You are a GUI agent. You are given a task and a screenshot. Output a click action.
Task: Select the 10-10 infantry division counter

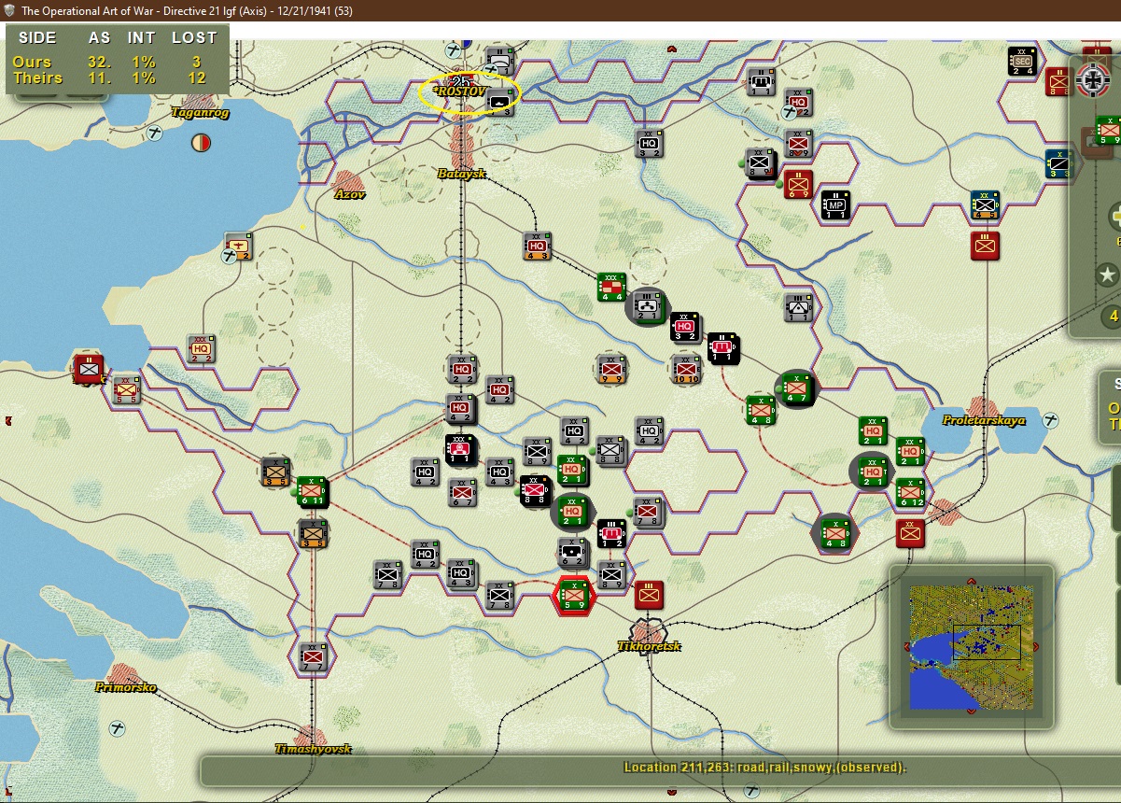click(685, 368)
